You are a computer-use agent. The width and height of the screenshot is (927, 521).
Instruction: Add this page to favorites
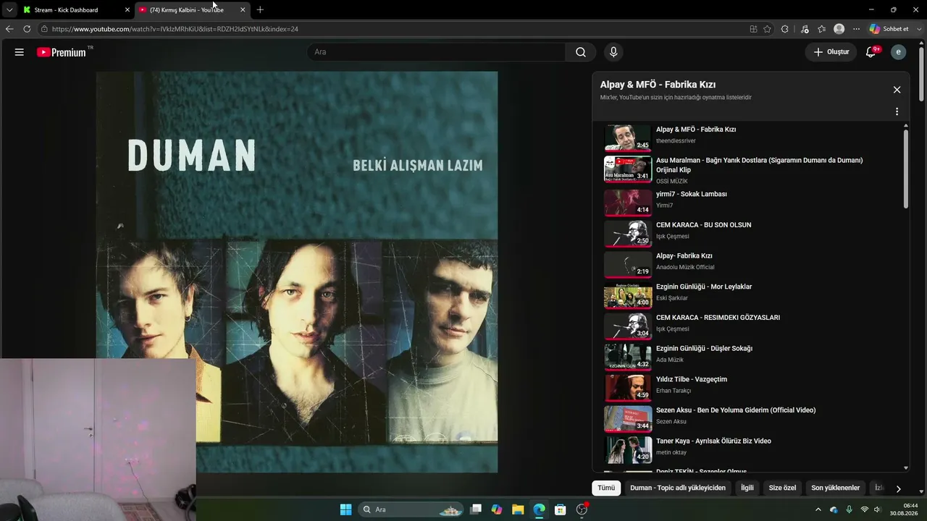point(767,29)
